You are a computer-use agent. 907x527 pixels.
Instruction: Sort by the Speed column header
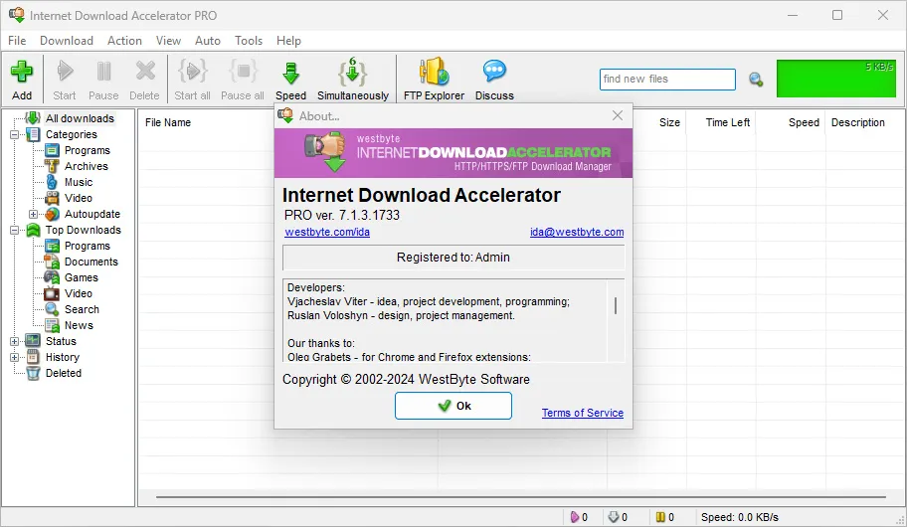tap(804, 122)
